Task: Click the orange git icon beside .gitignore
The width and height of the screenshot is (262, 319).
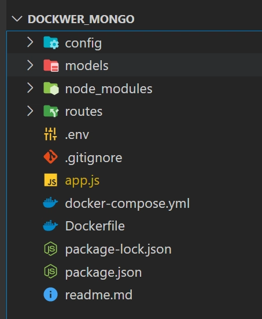Action: (51, 157)
